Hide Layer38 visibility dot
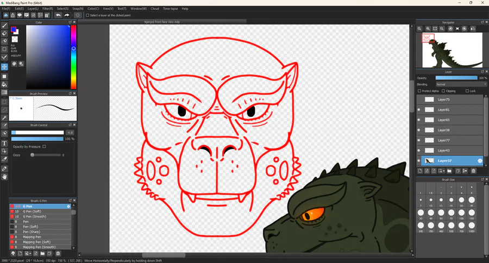Image resolution: width=489 pixels, height=263 pixels. pyautogui.click(x=419, y=130)
